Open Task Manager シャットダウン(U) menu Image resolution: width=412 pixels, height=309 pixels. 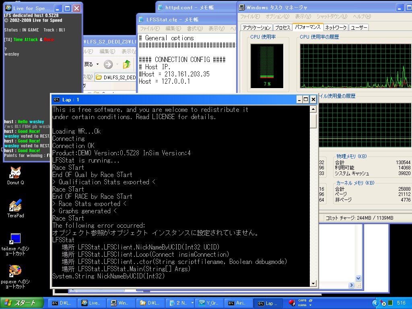point(332,16)
